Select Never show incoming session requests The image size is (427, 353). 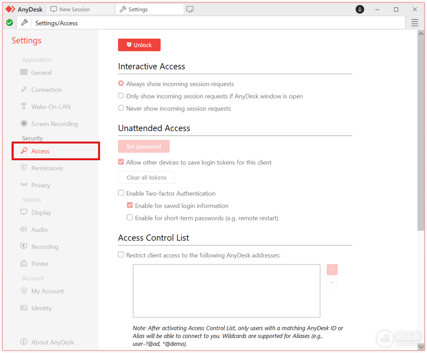coord(121,108)
